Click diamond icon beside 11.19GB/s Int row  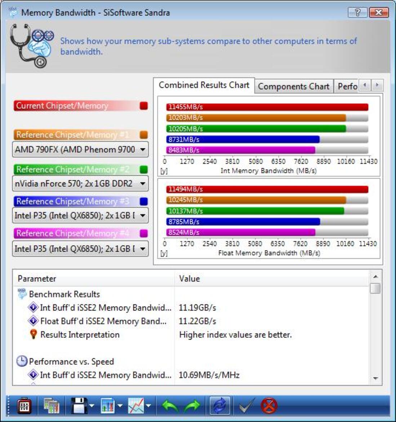tap(33, 307)
